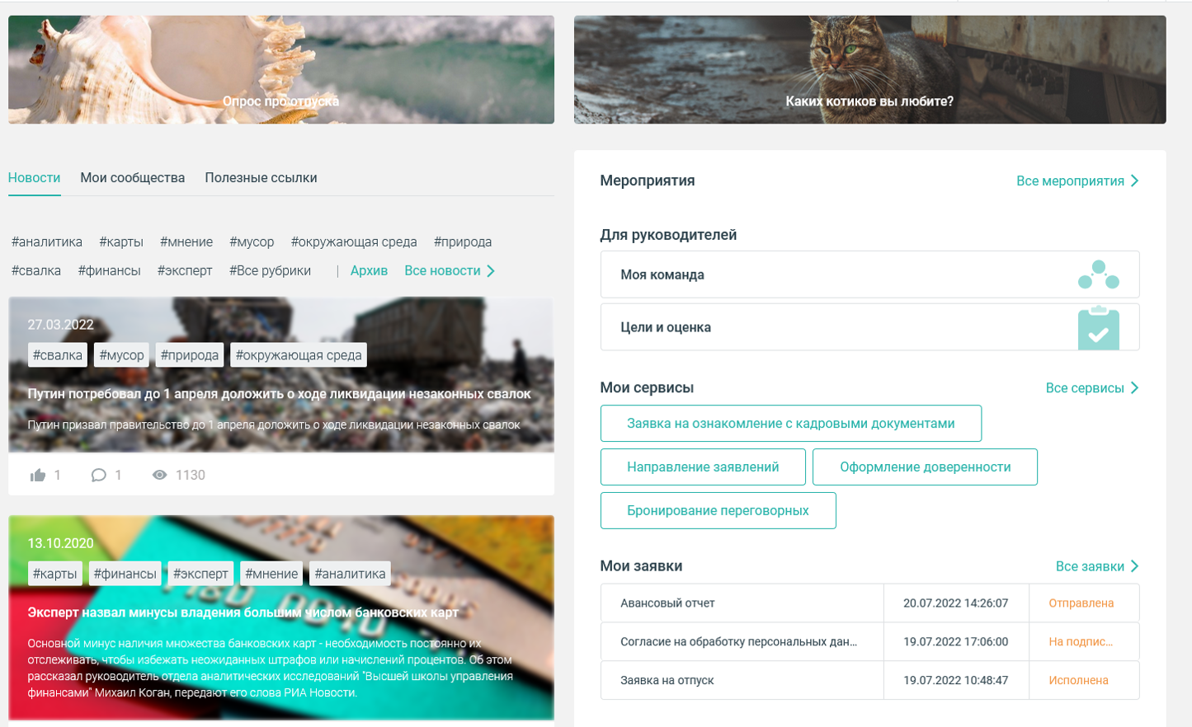Screen dimensions: 1192x727
Task: Click the clipboard checkmark icon in Цели и оценка
Action: [1098, 328]
